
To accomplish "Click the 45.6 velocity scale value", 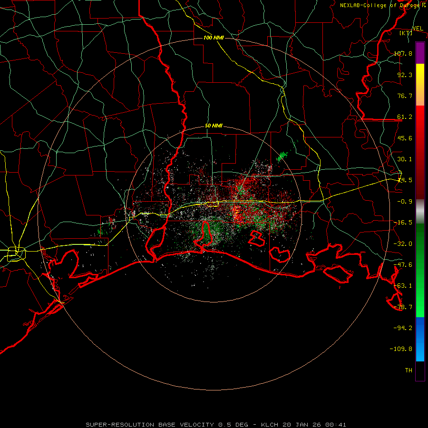I will point(405,138).
